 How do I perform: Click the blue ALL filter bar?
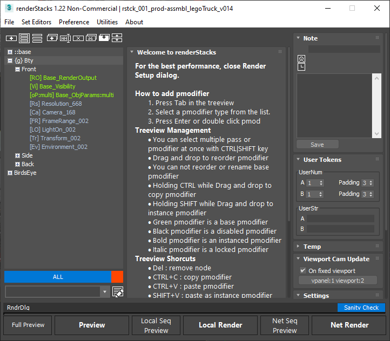tap(58, 277)
